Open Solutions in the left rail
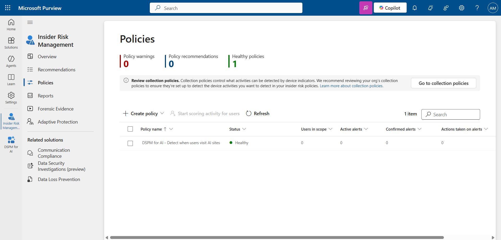Screen dimensions: 501x240 [x=11, y=43]
